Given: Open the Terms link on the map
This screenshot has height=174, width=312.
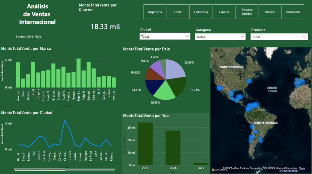Looking at the screenshot, I should point(302,168).
